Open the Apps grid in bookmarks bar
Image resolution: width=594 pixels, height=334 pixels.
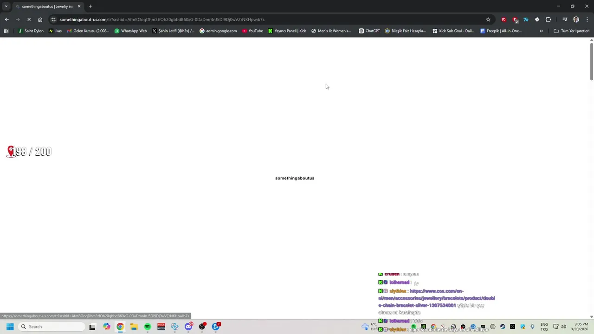pyautogui.click(x=6, y=31)
